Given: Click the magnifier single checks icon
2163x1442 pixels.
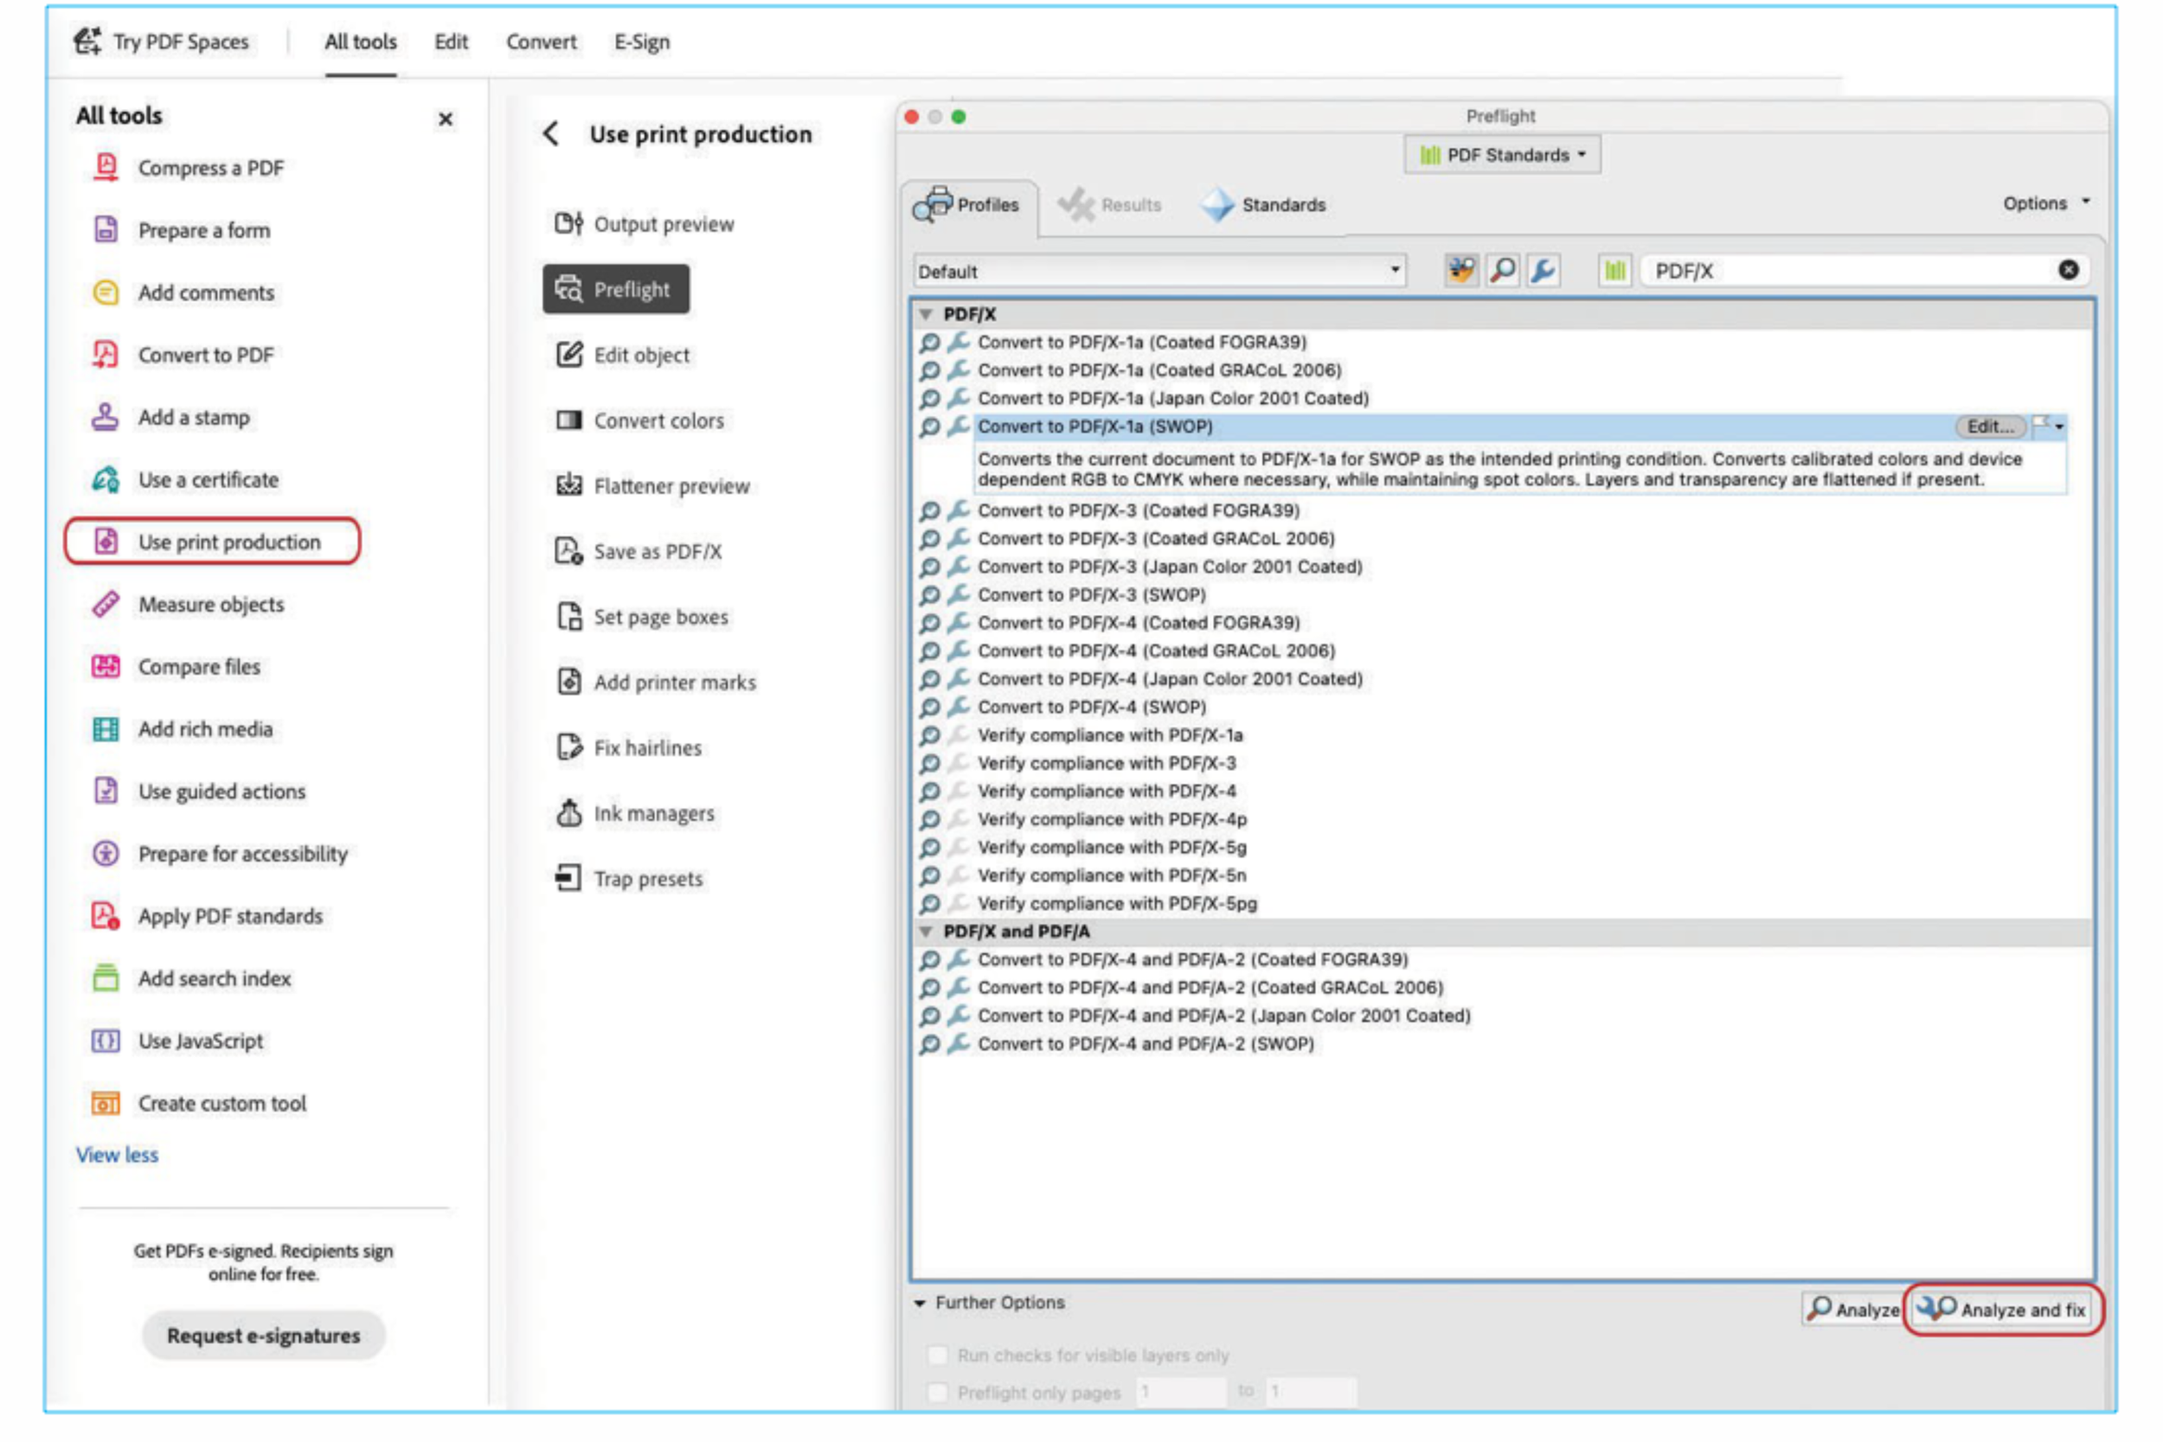Looking at the screenshot, I should 1503,271.
